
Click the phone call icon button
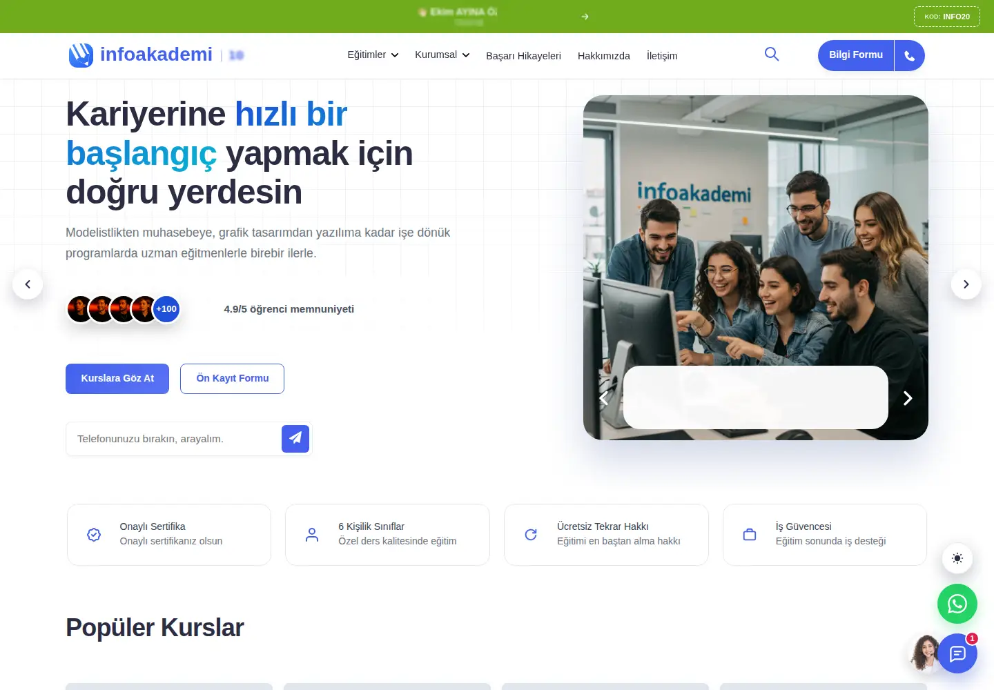tap(910, 56)
